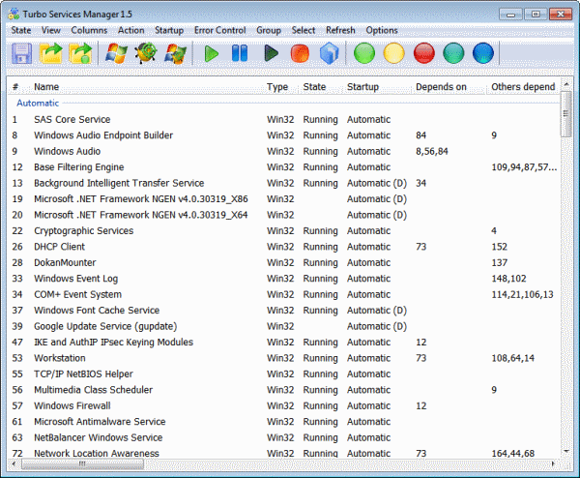Screen dimensions: 580x478
Task: Select IKE and AuthIP IPsec Keying Modules
Action: [283, 343]
